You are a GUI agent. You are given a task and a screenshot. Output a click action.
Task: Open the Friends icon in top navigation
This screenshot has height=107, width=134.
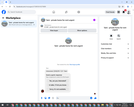(x=66, y=12)
